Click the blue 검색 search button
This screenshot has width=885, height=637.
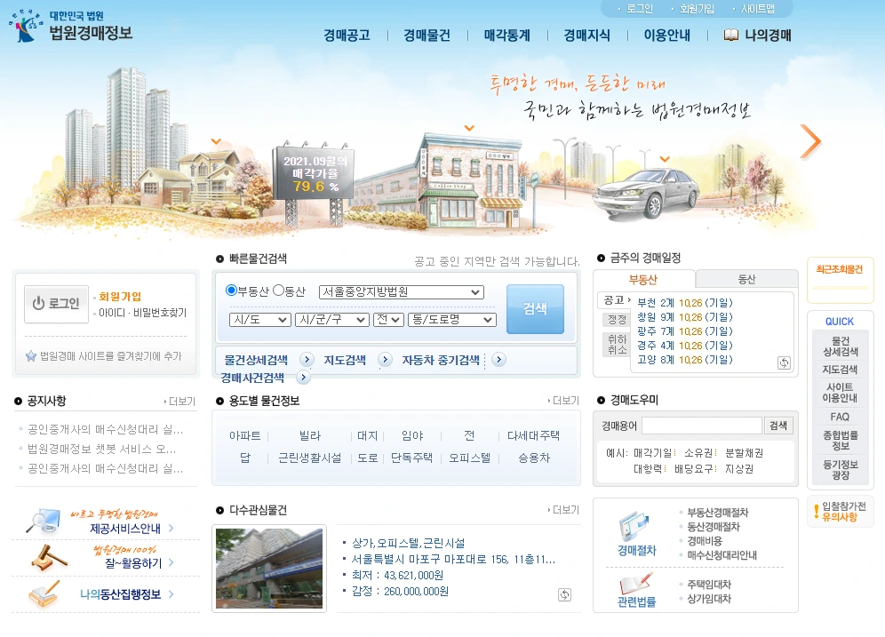[x=535, y=308]
